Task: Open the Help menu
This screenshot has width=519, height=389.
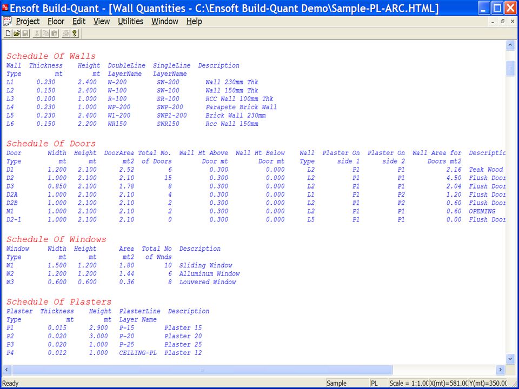Action: pos(194,22)
